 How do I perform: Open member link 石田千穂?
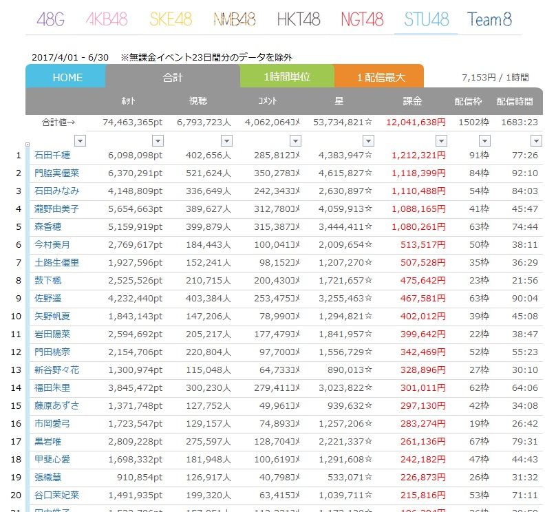pyautogui.click(x=52, y=156)
